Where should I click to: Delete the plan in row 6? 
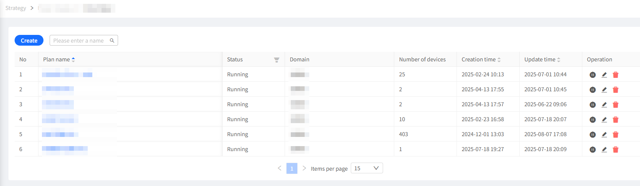pyautogui.click(x=615, y=150)
